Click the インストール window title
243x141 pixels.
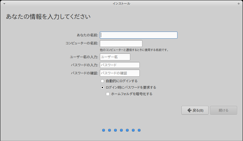[121, 4]
